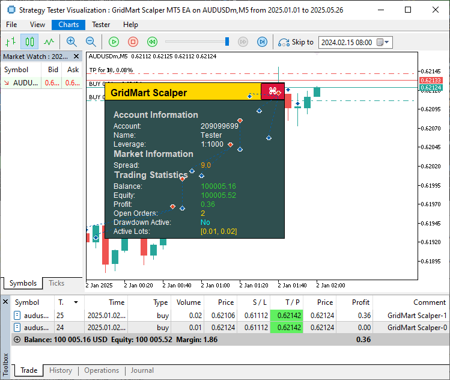Switch to the History tab
Viewport: 450px width, 380px height.
[61, 371]
